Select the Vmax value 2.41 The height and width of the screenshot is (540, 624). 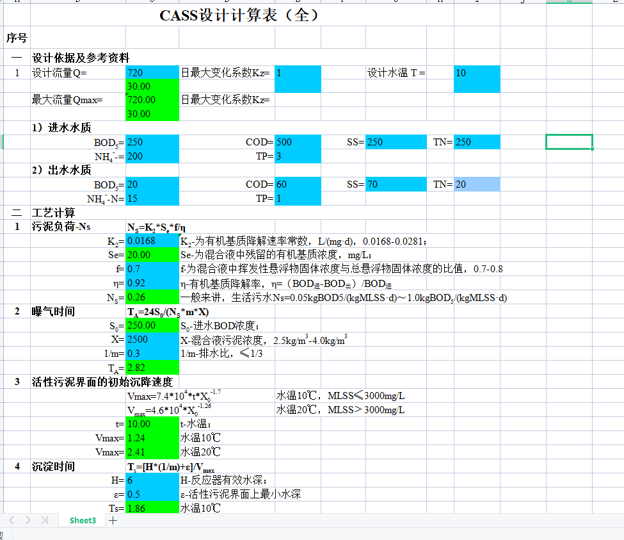(152, 452)
